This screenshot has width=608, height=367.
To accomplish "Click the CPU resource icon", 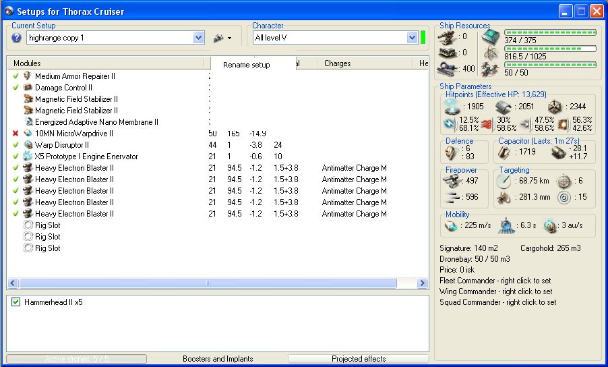I will tap(491, 37).
